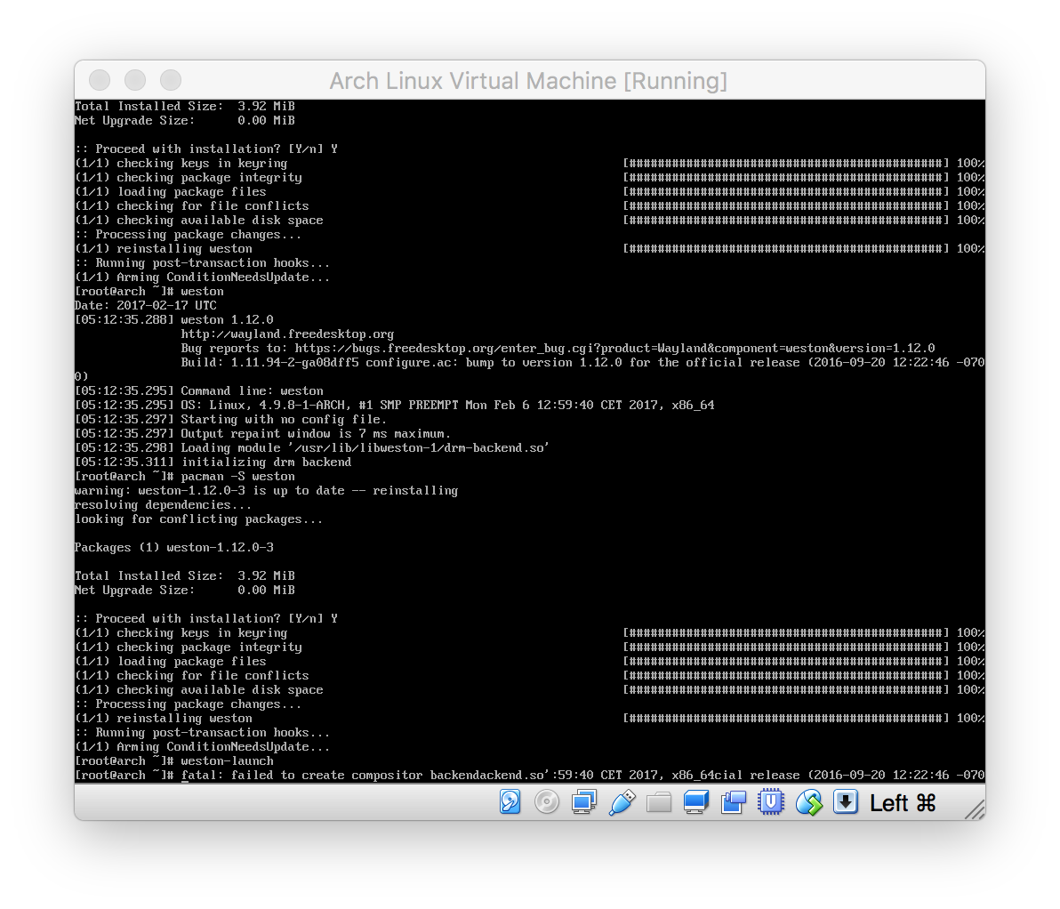
Task: Click the CPU virtualization features chip icon
Action: [x=771, y=802]
